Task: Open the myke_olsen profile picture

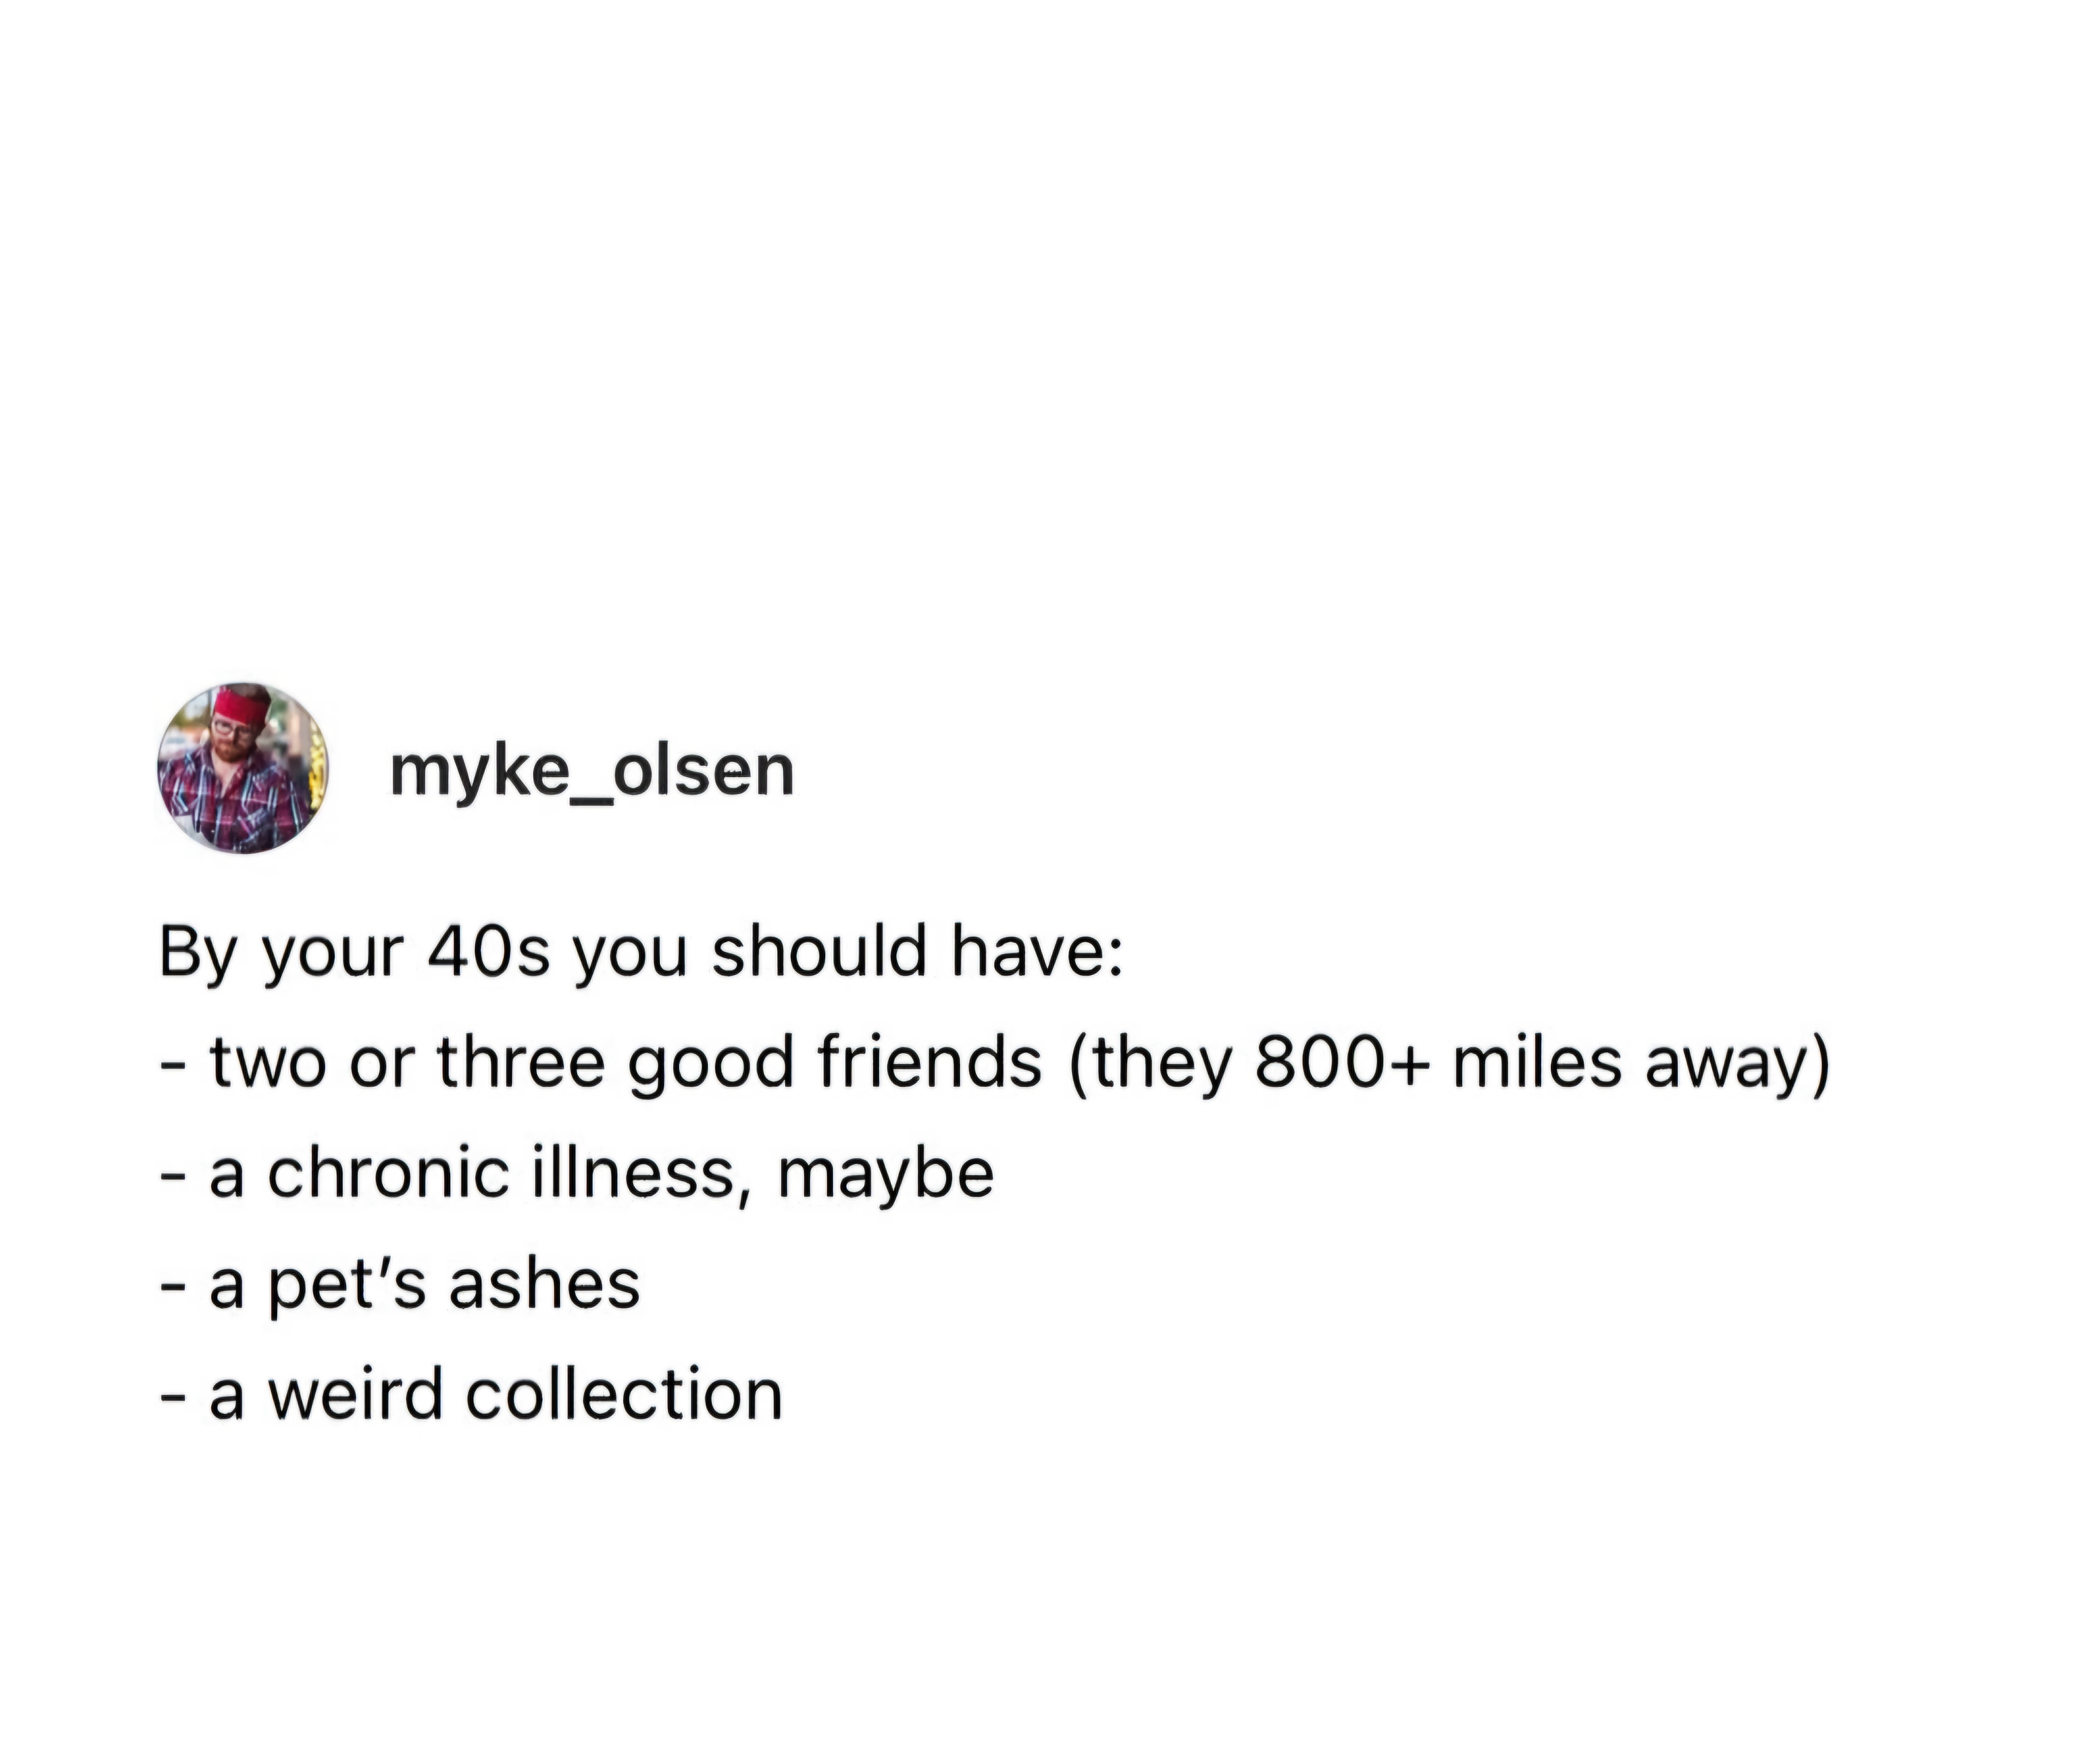Action: 243,768
